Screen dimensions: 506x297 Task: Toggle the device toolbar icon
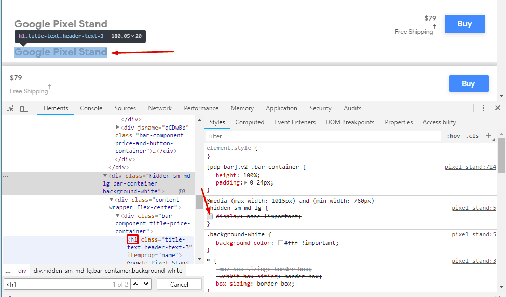point(24,108)
